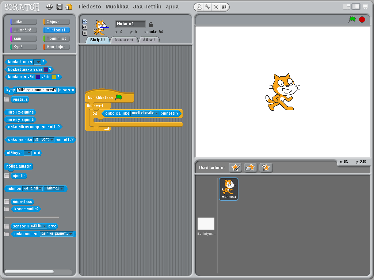Click yellow swatch in koskeeko väri block
374x280 pixels.
[x=54, y=77]
